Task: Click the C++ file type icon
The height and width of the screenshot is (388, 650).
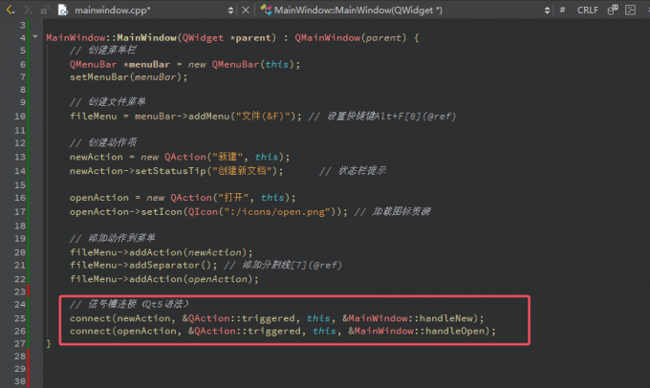Action: (64, 10)
